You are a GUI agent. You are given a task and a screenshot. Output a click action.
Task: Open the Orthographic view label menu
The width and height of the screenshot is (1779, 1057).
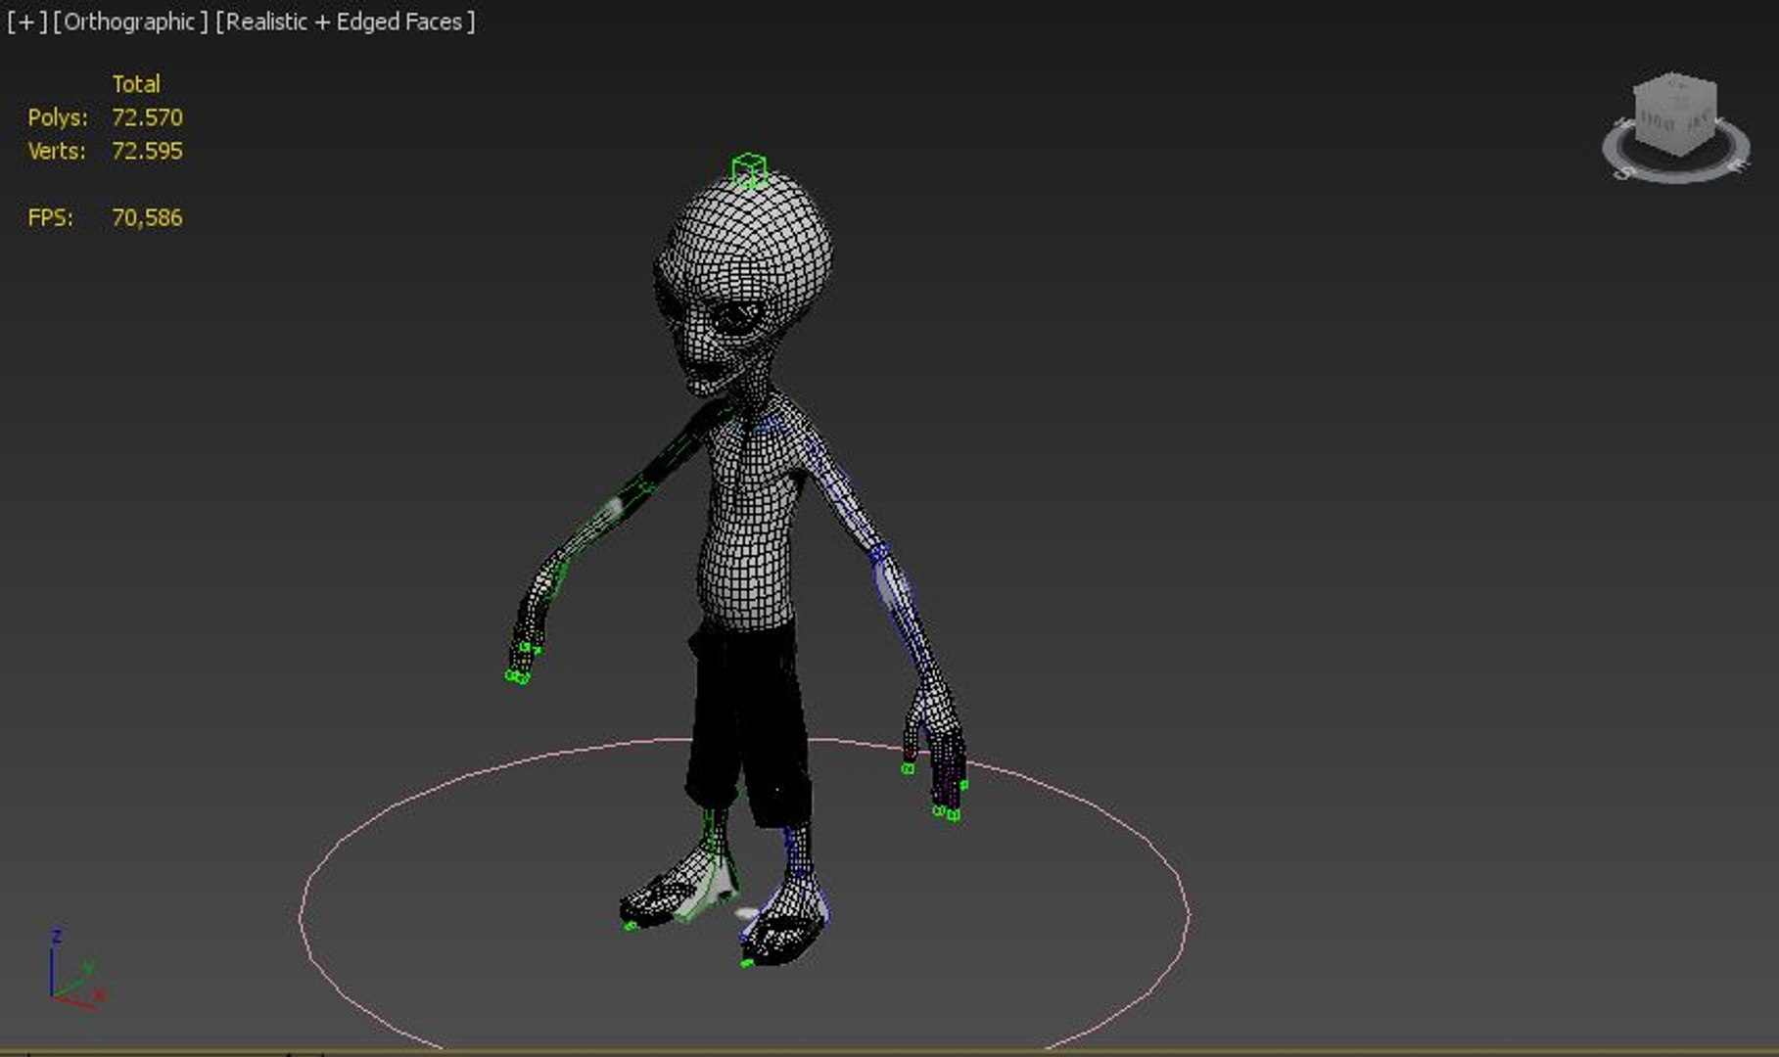[x=130, y=22]
